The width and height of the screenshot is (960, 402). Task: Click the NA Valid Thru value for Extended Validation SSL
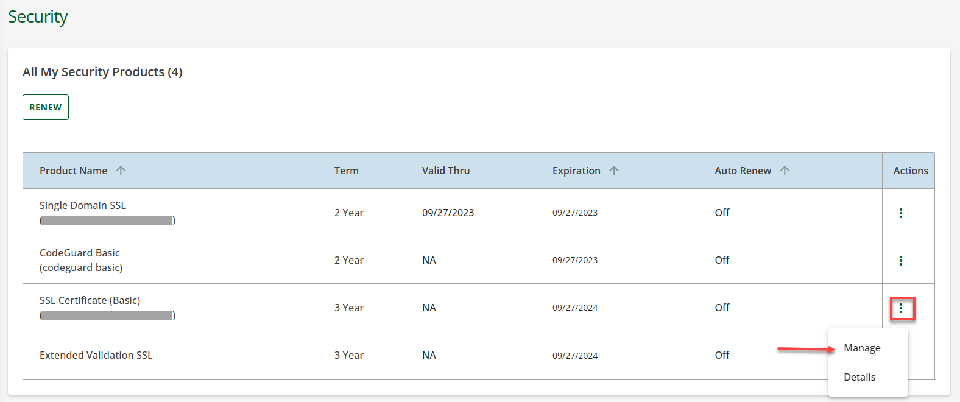click(429, 355)
